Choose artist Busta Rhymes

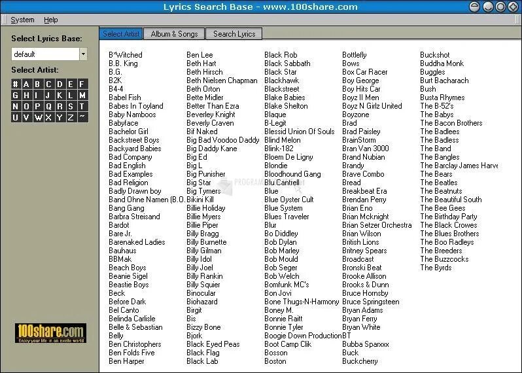coord(442,98)
